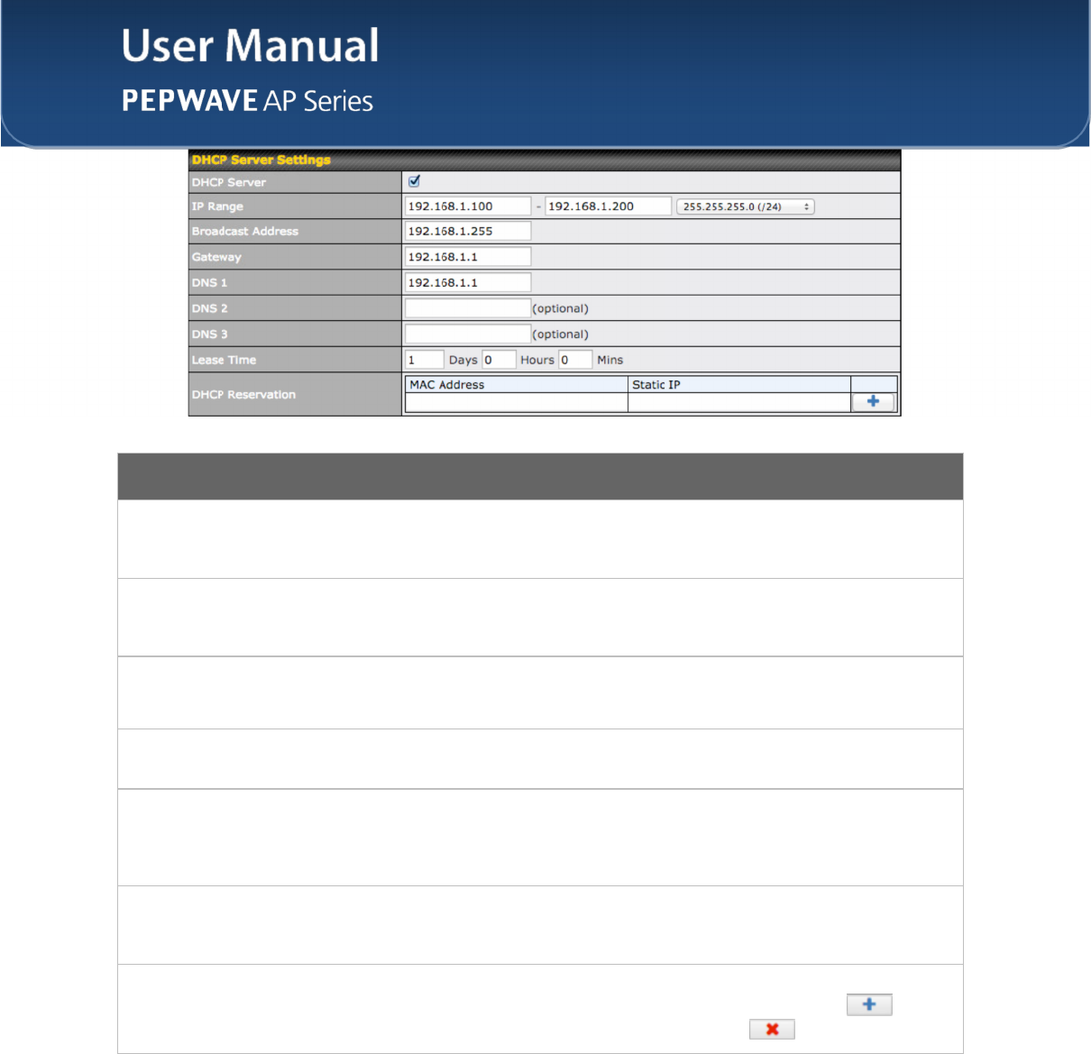Open the 255.255.255.0 (/24) subnet dropdown
This screenshot has width=1091, height=1054.
[x=745, y=206]
